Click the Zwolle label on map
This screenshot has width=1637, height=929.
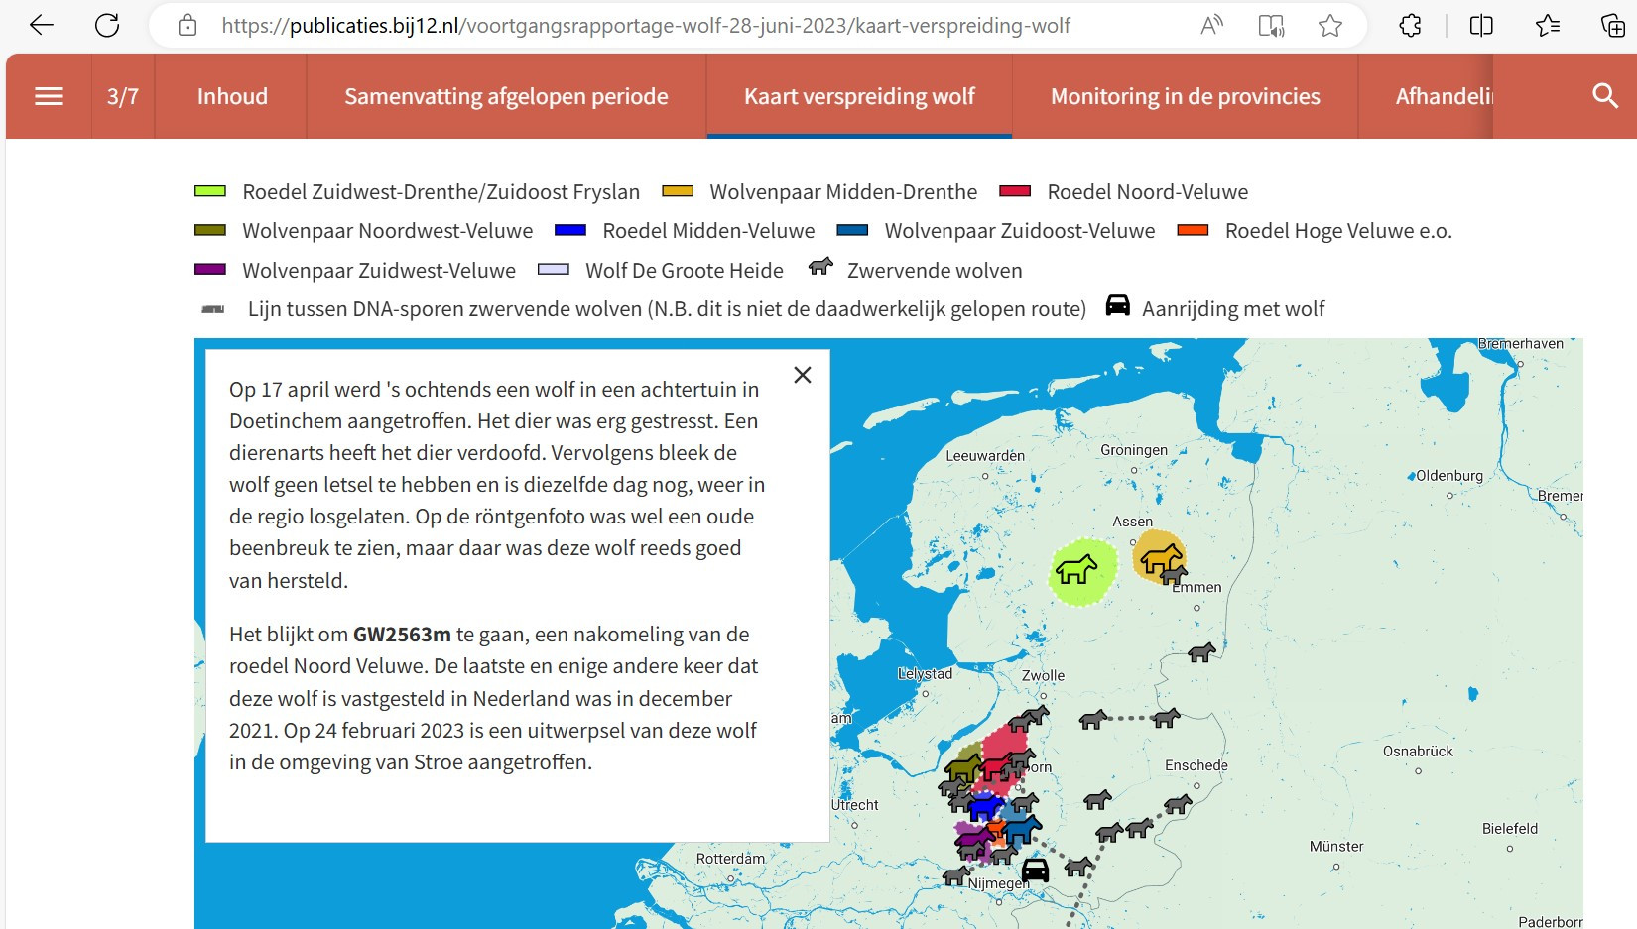1043,675
